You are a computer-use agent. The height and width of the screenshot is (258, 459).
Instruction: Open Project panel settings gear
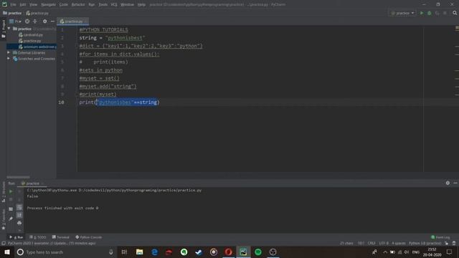[44, 21]
